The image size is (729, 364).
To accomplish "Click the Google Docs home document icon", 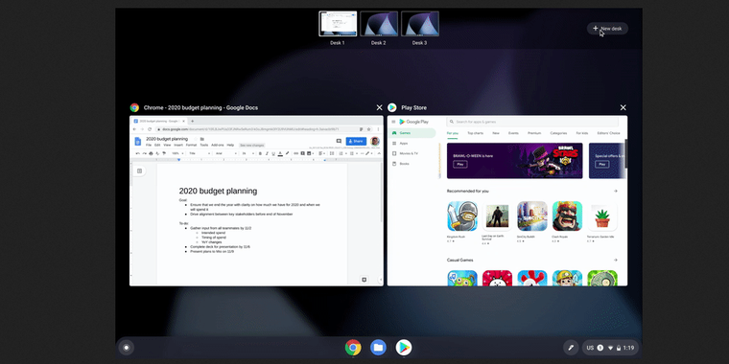I will click(137, 141).
